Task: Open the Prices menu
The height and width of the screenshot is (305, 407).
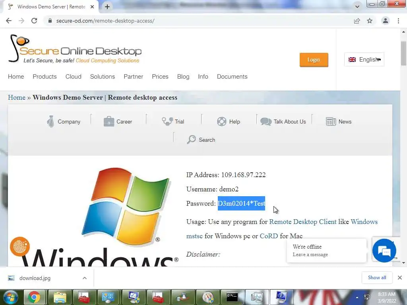Action: (x=160, y=77)
